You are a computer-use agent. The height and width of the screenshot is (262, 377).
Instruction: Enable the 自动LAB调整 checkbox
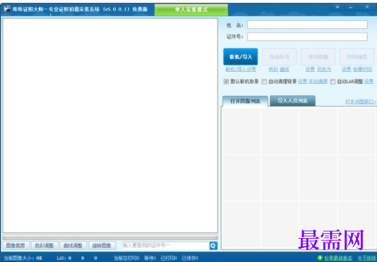coord(333,82)
